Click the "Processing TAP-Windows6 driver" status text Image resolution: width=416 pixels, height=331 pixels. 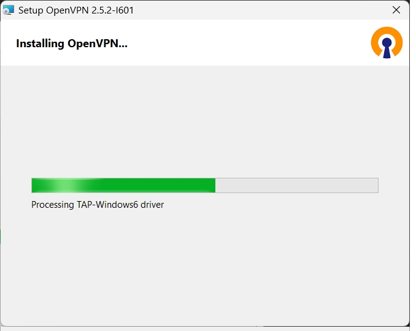click(x=98, y=205)
